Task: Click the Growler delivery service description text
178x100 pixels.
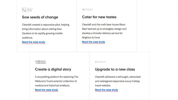Action: [x=104, y=31]
